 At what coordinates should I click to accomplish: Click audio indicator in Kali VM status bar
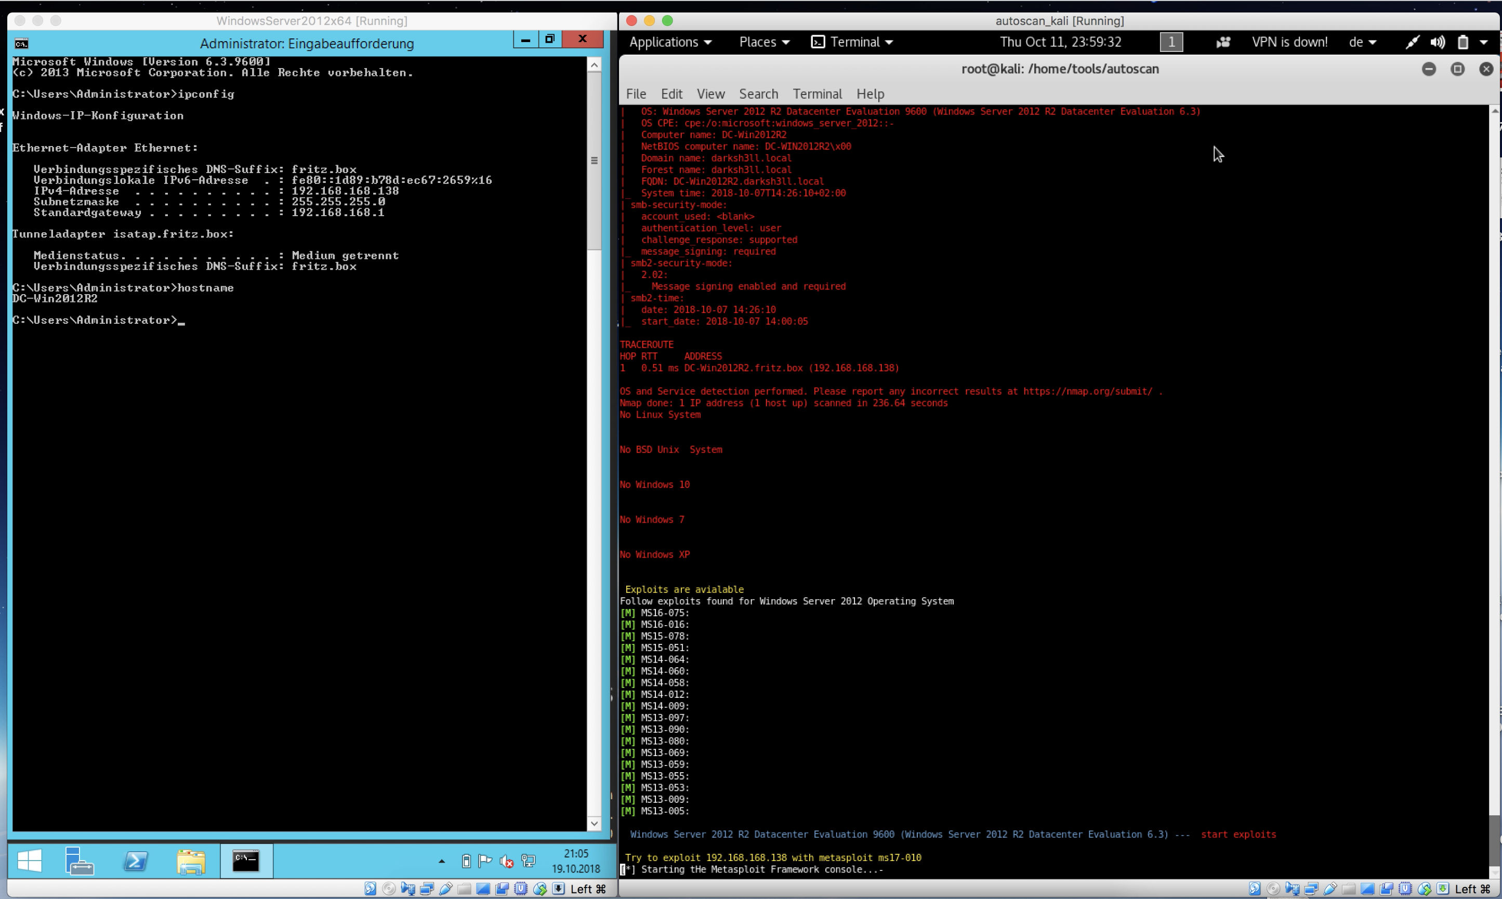point(1292,889)
